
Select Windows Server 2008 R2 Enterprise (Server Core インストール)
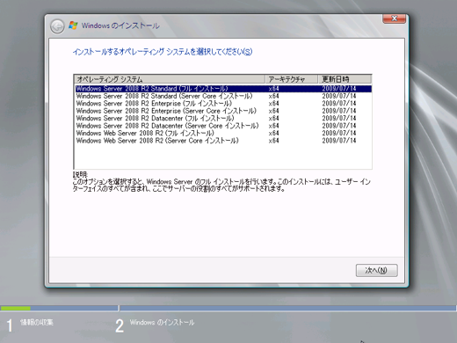click(223, 111)
